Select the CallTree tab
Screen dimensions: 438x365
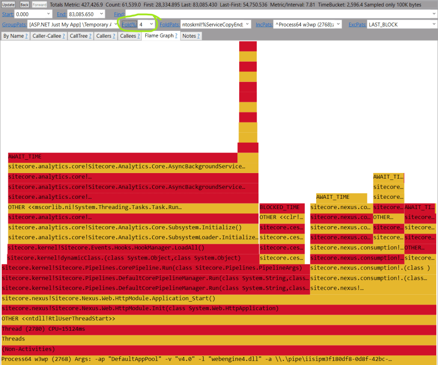(x=78, y=36)
